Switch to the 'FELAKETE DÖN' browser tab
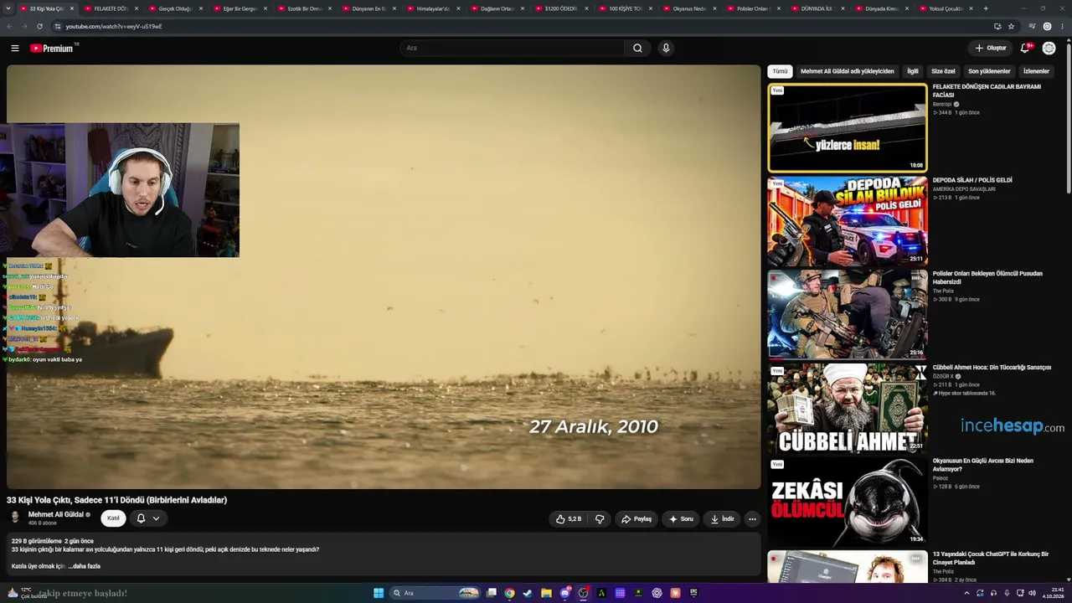 (x=110, y=8)
